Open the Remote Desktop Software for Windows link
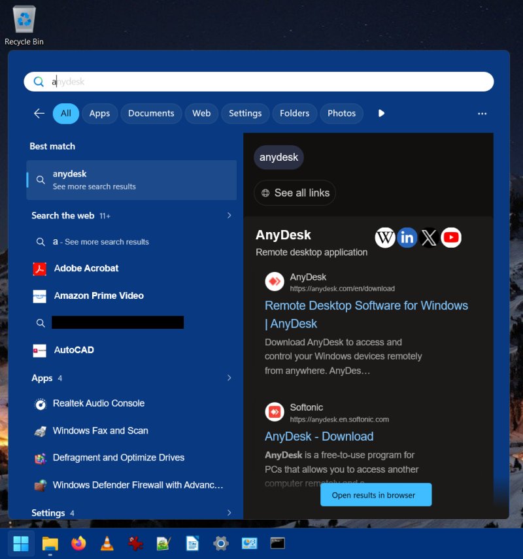Screen dimensions: 523x559 click(366, 314)
